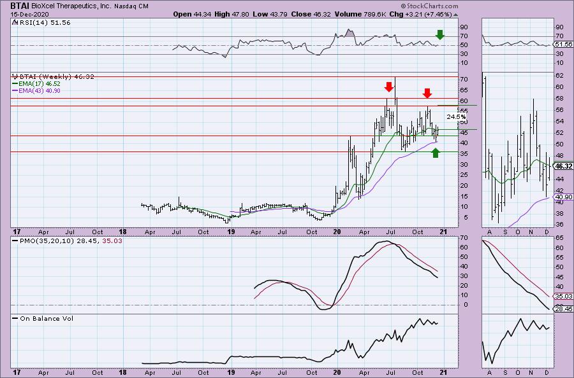This screenshot has width=574, height=378.
Task: Click the Chg +3.21 (+7.45%) value
Action: (420, 14)
